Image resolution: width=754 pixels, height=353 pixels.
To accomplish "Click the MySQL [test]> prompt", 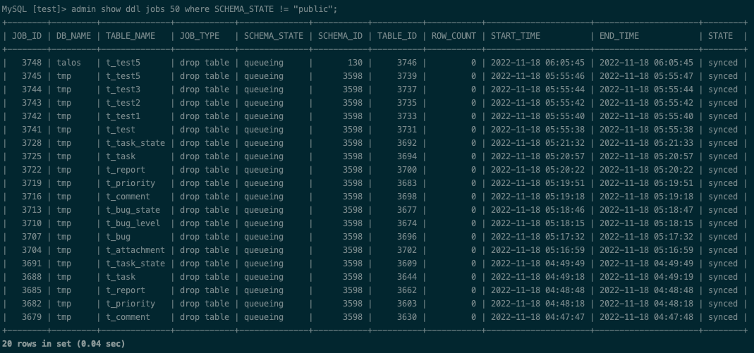I will coord(34,9).
